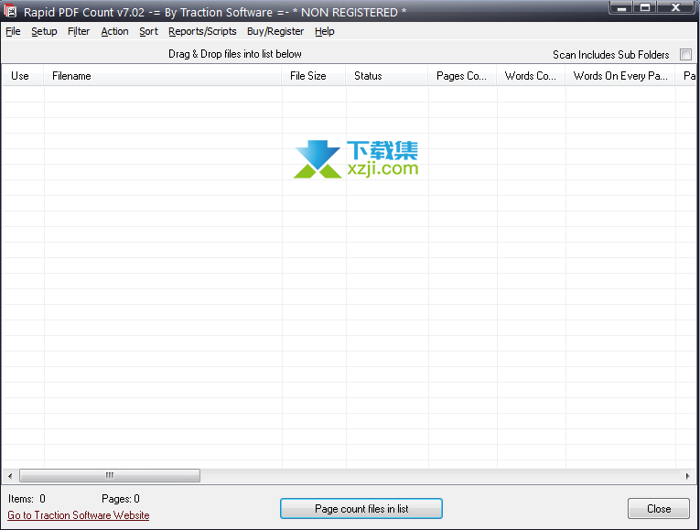
Task: Open the Go to Traction Software Website link
Action: point(79,515)
